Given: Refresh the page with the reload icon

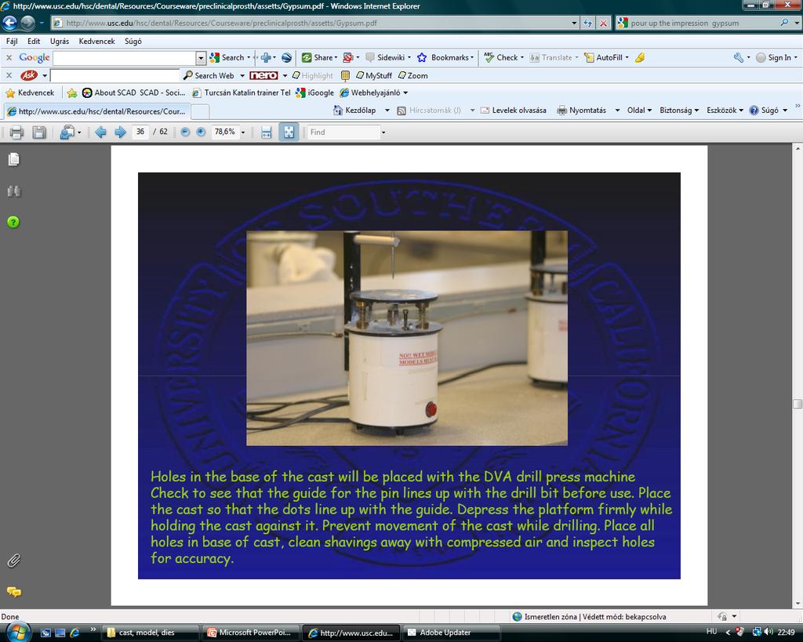Looking at the screenshot, I should (587, 23).
